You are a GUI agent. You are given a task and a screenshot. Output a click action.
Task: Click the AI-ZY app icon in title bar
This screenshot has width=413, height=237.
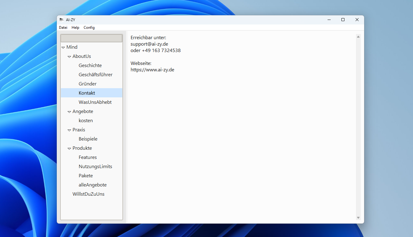(x=61, y=20)
